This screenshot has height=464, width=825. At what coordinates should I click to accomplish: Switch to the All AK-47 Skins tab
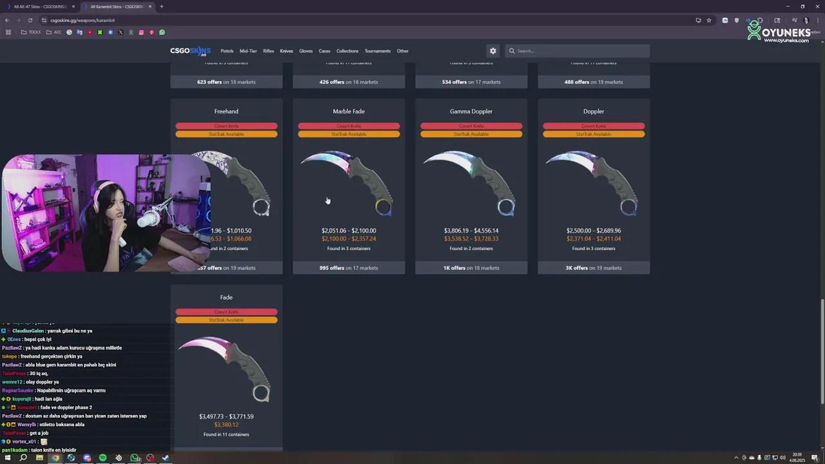(x=40, y=6)
